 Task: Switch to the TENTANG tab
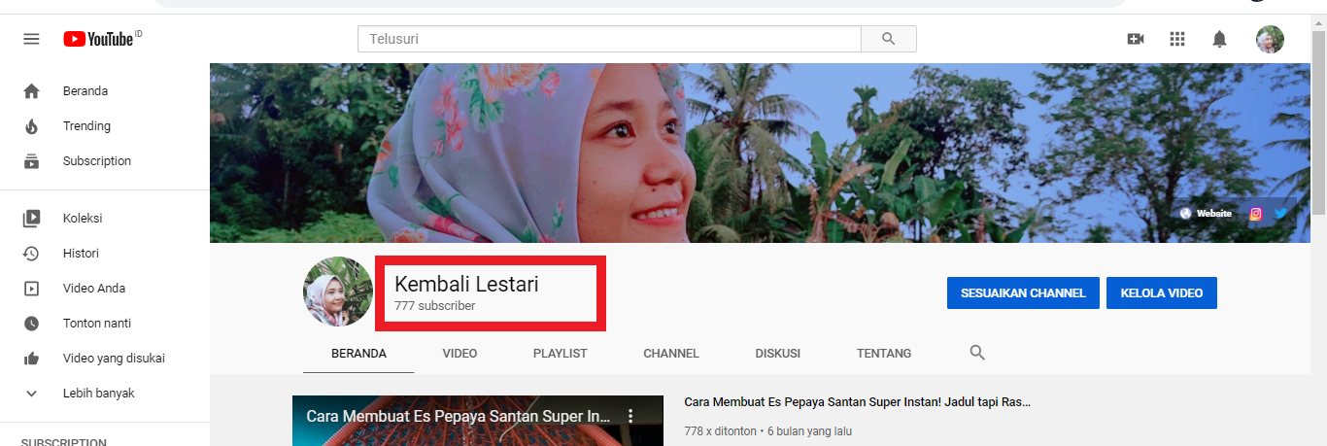[884, 354]
